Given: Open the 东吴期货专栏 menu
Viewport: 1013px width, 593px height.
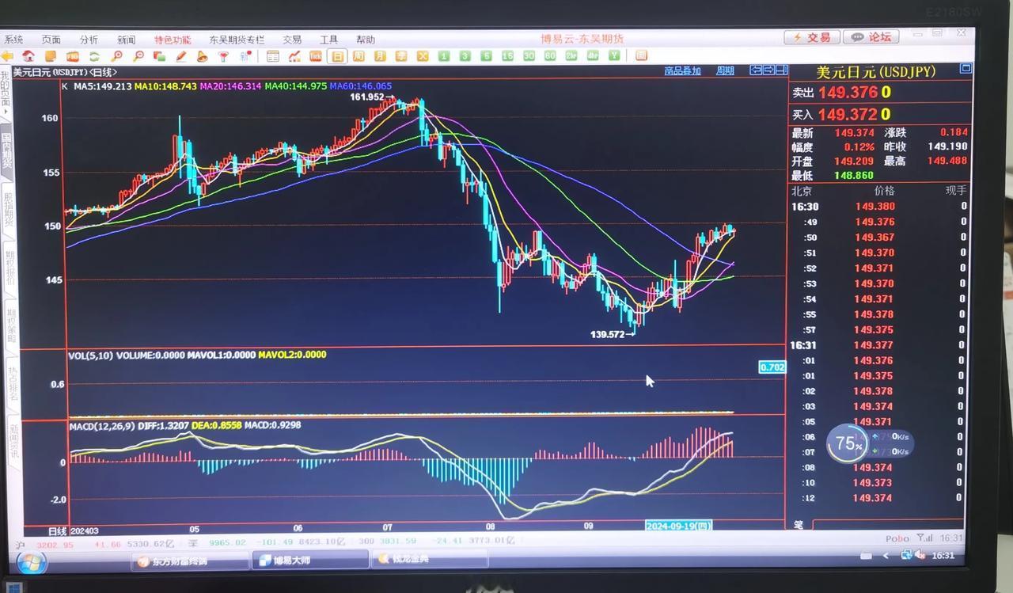Looking at the screenshot, I should point(237,40).
